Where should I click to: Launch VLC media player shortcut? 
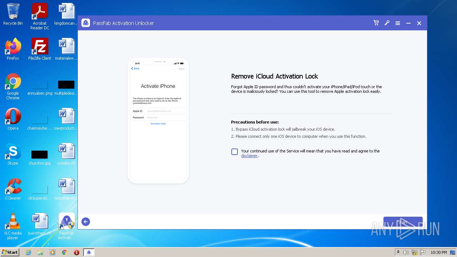[x=13, y=226]
